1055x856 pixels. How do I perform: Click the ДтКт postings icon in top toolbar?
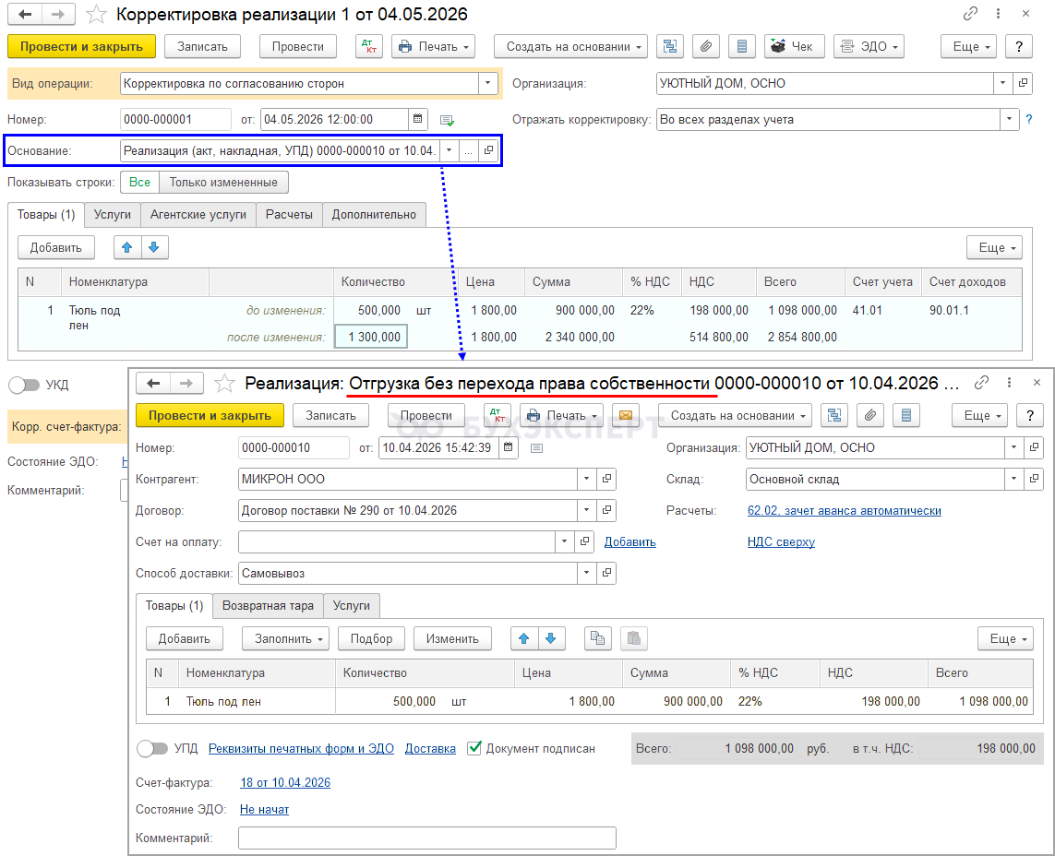tap(368, 46)
